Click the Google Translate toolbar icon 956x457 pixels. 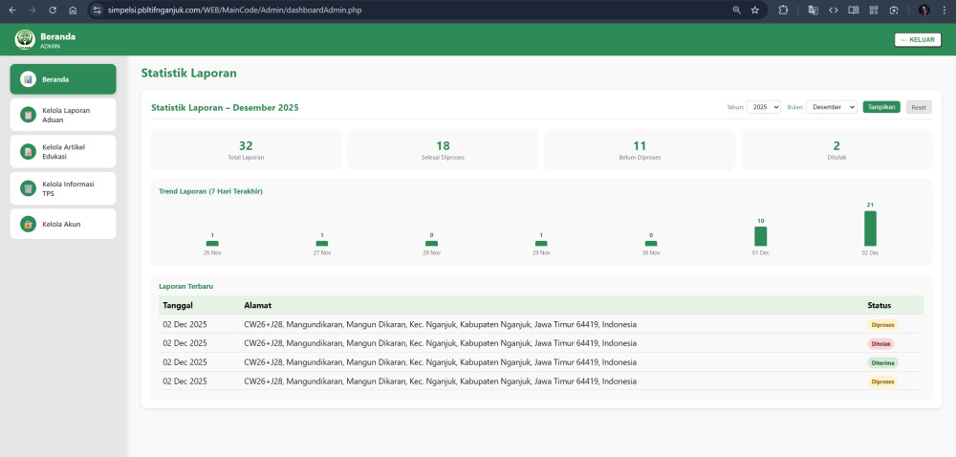point(813,10)
